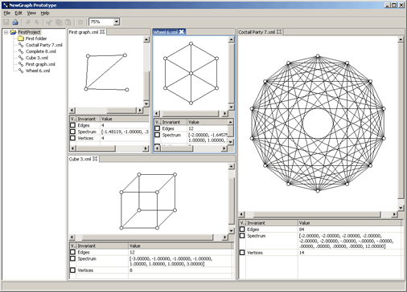Open the File menu
The width and height of the screenshot is (407, 292).
click(x=7, y=13)
